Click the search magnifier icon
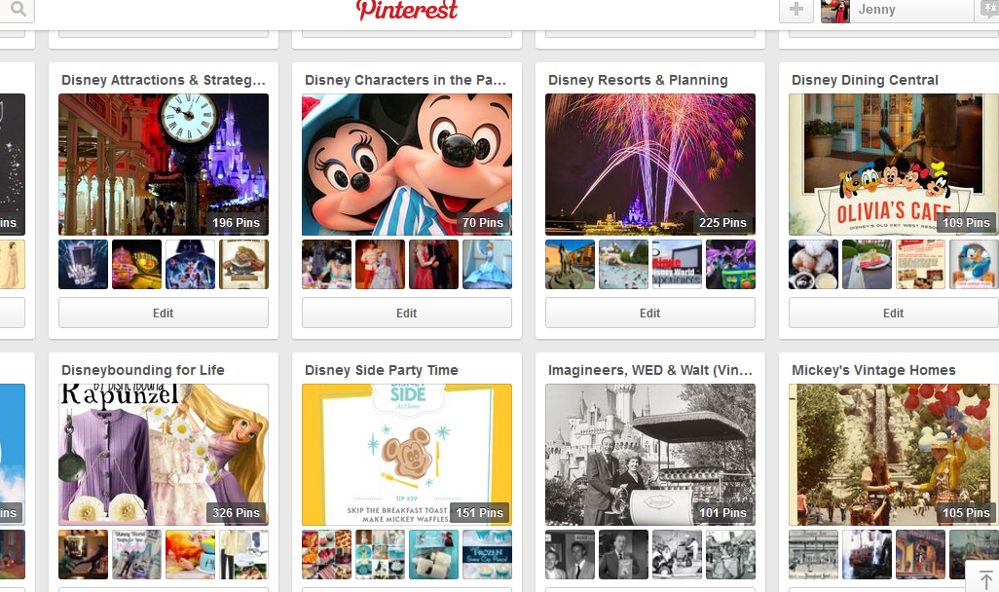Image resolution: width=999 pixels, height=592 pixels. (18, 9)
